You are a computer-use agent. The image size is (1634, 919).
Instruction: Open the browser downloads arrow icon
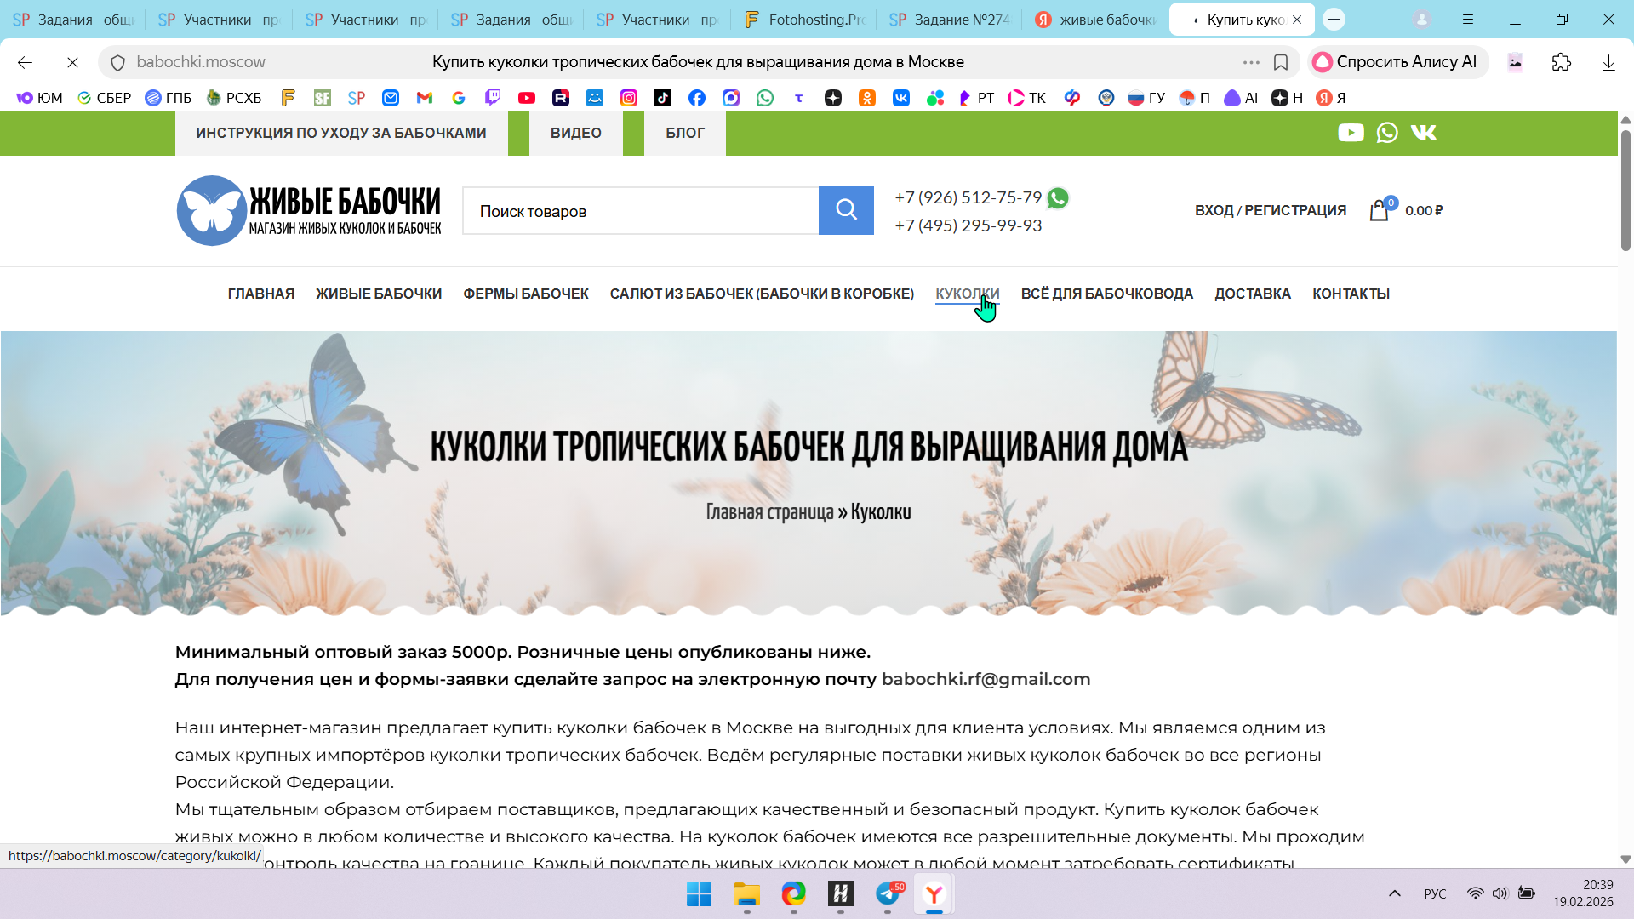pyautogui.click(x=1608, y=62)
